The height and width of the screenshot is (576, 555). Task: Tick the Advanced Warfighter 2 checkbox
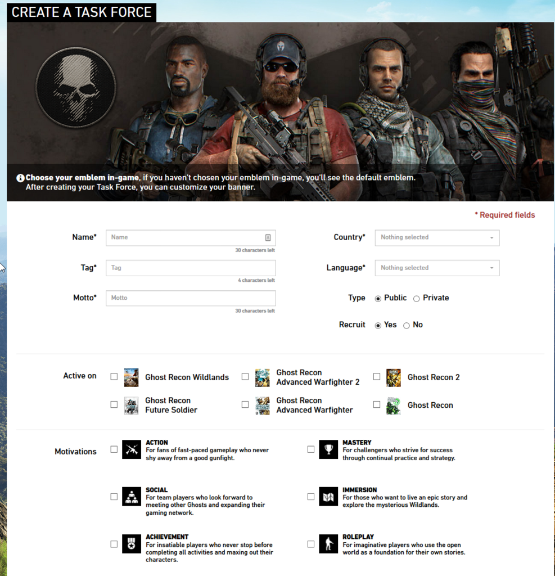[245, 376]
